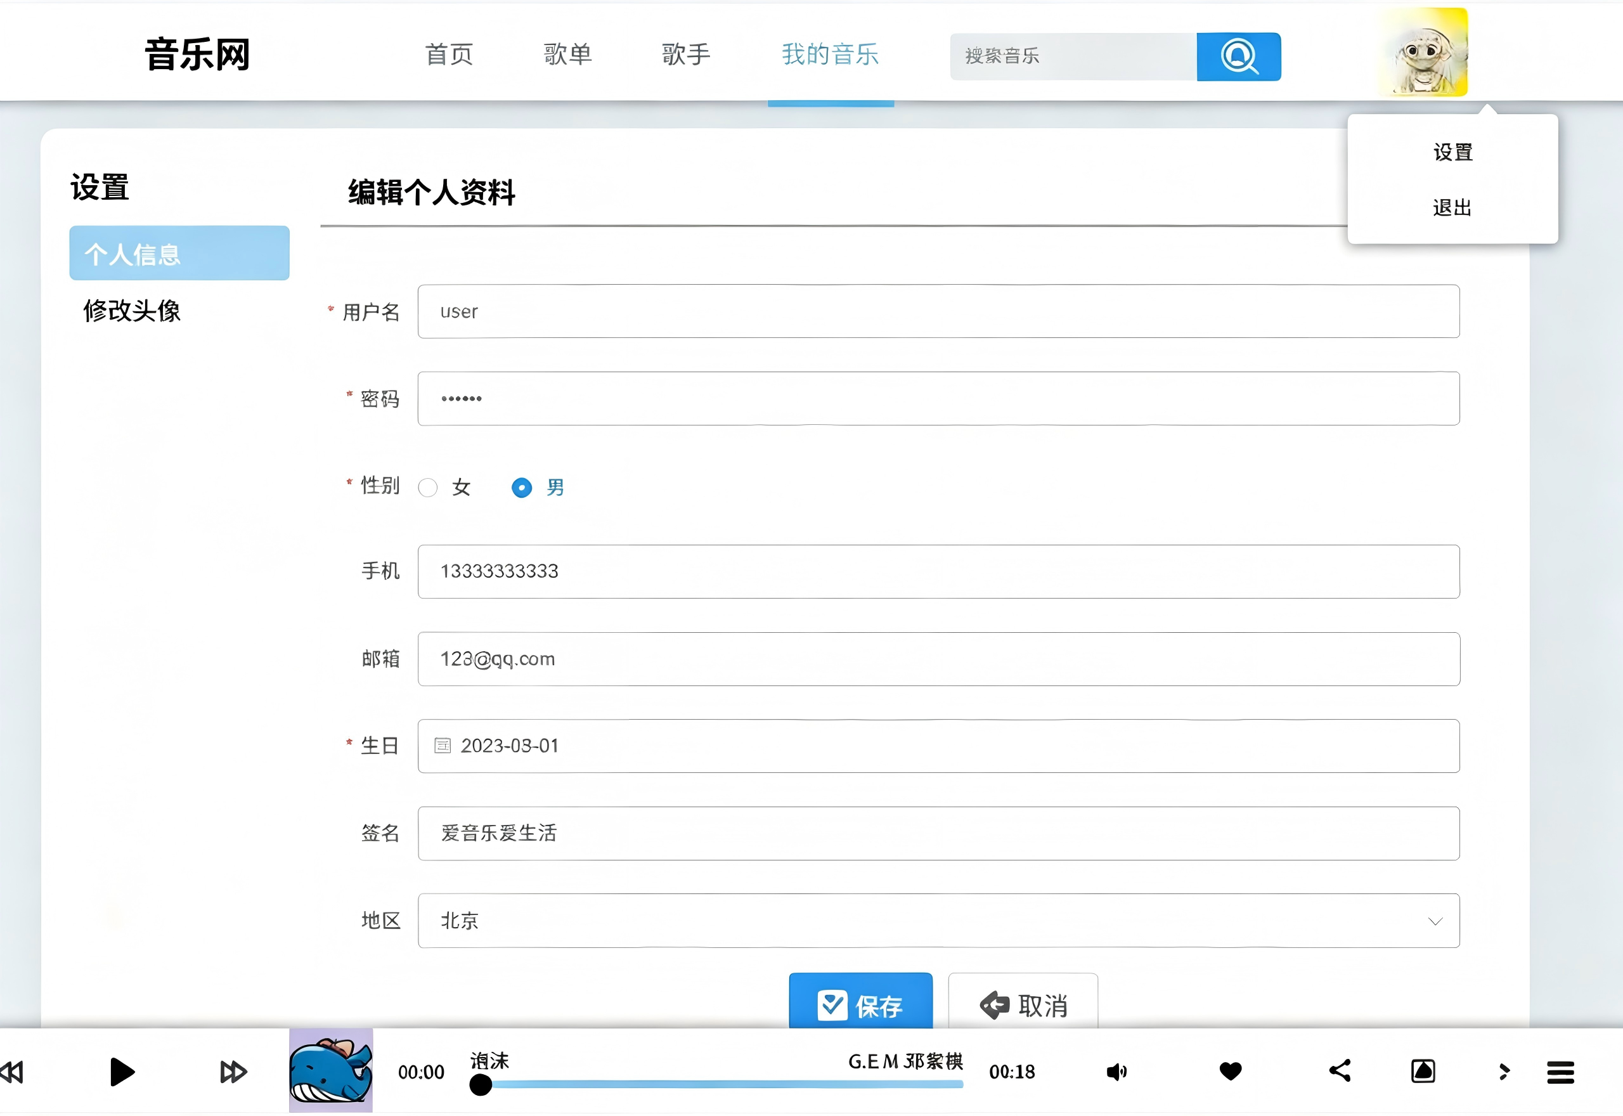Click the 音乐网 site logo
Image resolution: width=1623 pixels, height=1116 pixels.
pos(197,54)
